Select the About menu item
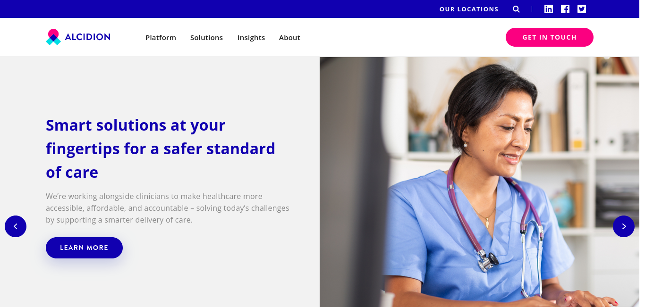The height and width of the screenshot is (307, 645). 289,38
